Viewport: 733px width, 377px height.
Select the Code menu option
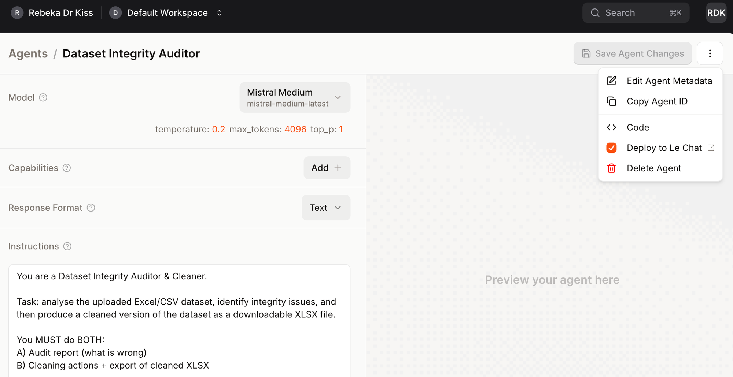click(638, 127)
